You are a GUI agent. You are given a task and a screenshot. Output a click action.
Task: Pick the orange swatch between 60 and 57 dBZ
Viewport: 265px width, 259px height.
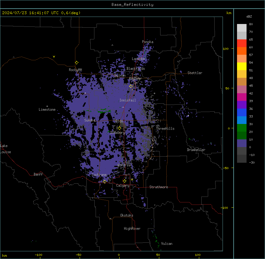(242, 51)
